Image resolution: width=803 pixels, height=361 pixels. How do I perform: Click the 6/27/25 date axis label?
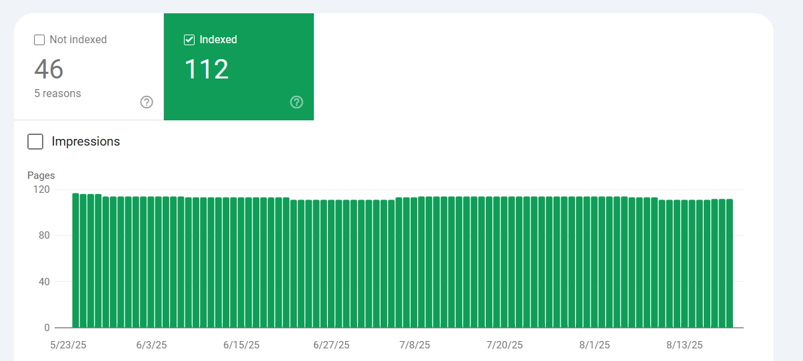click(331, 345)
